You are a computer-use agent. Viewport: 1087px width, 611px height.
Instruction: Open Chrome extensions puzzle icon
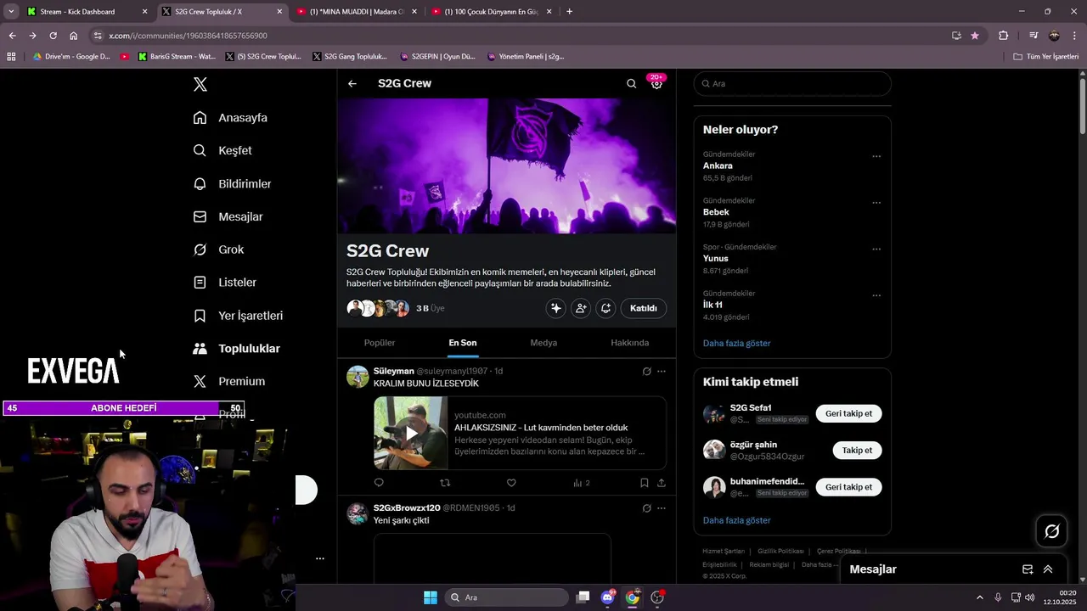(1004, 36)
